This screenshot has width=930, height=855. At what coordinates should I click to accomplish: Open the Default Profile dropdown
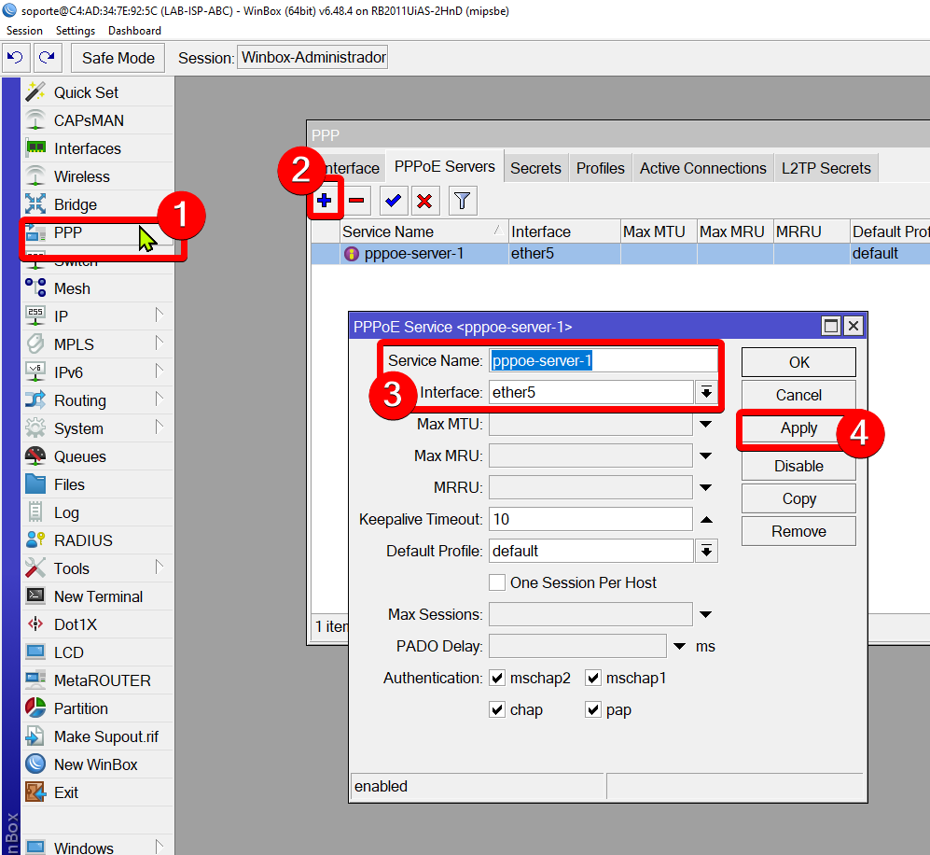pos(707,551)
